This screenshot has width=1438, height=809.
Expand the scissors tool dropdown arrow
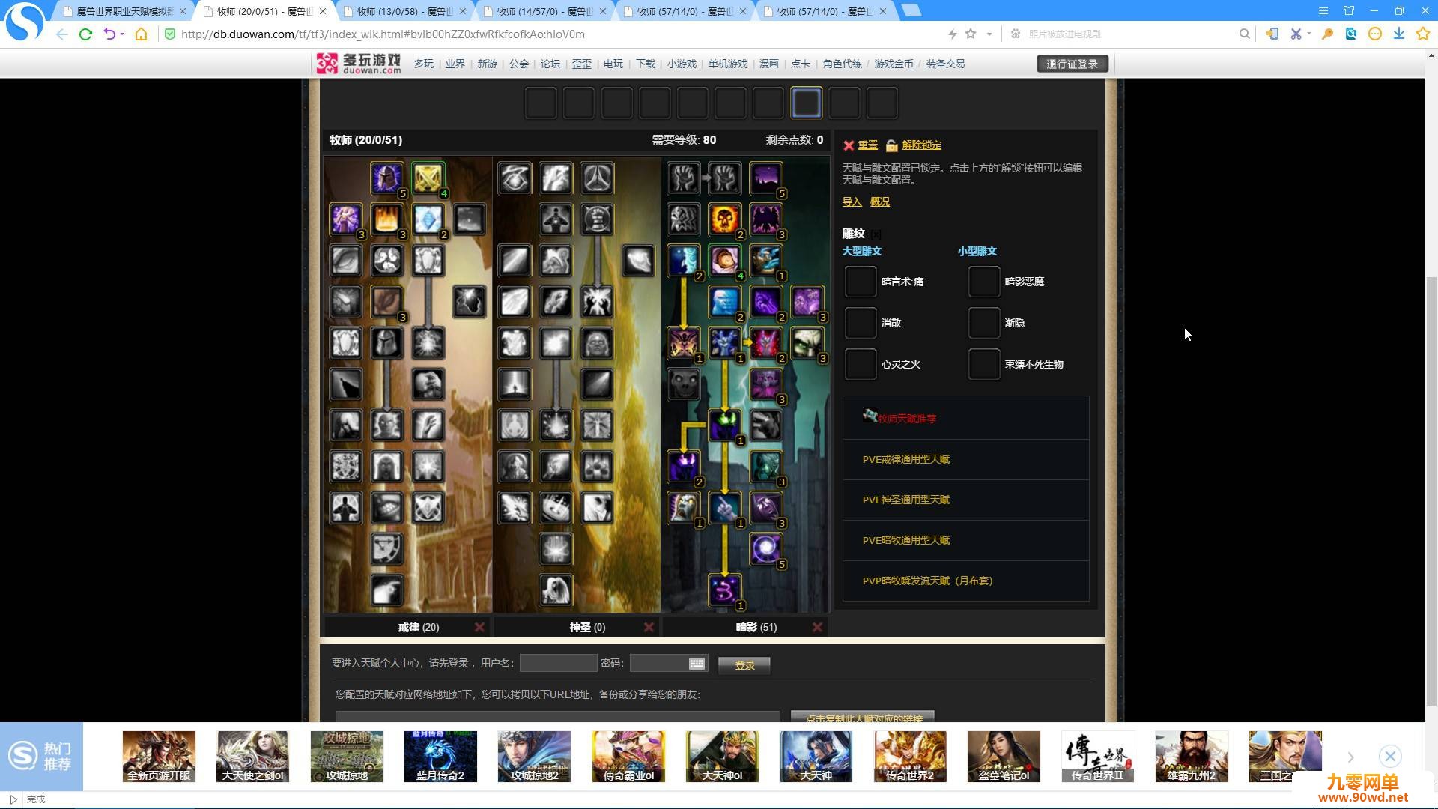pyautogui.click(x=1308, y=34)
